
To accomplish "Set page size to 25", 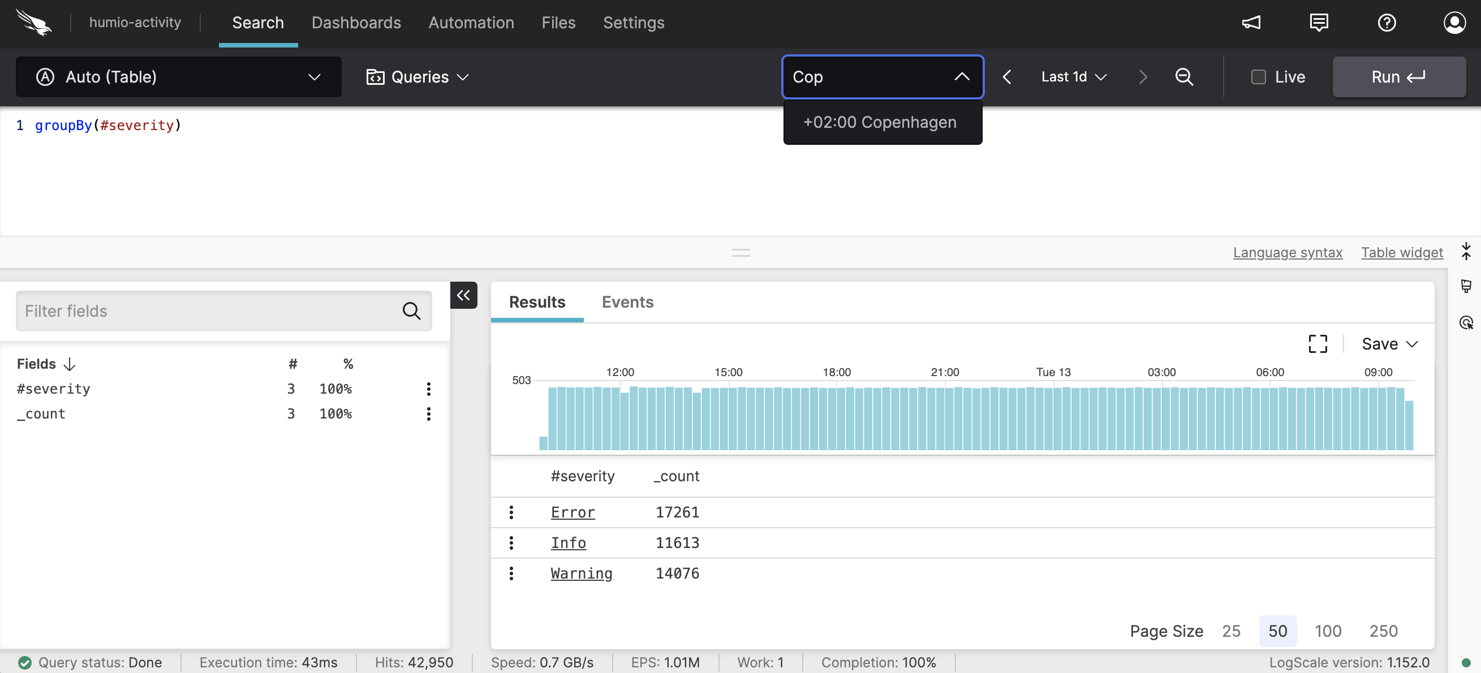I will [x=1231, y=631].
